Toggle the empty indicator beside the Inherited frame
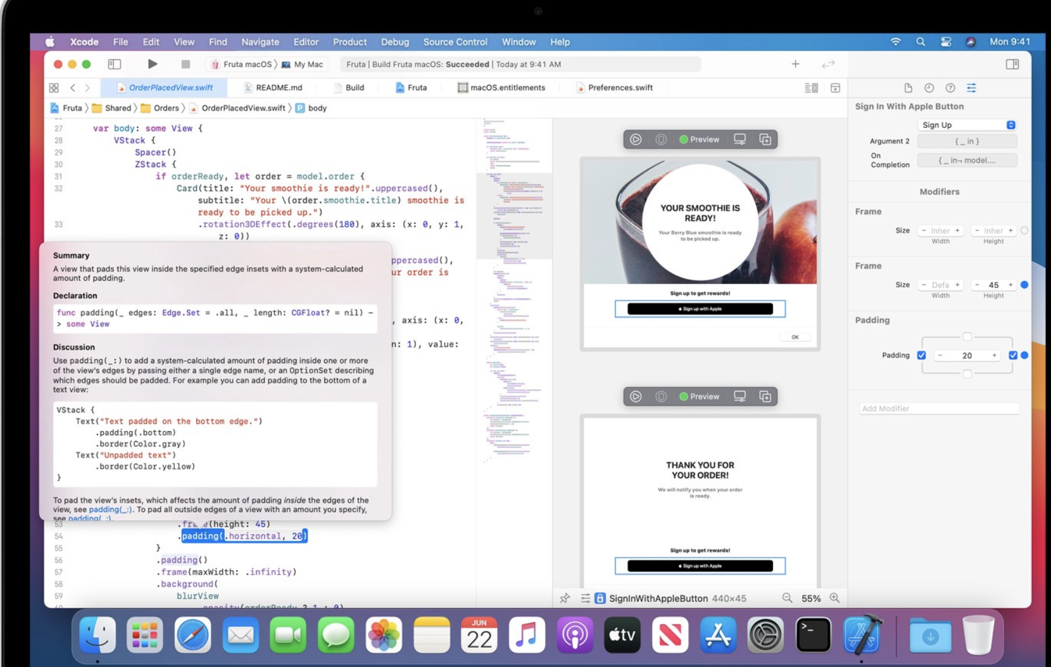The image size is (1051, 667). click(1024, 230)
